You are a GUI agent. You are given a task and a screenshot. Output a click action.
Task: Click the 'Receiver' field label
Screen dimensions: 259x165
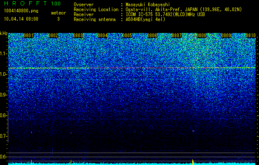coord(84,14)
